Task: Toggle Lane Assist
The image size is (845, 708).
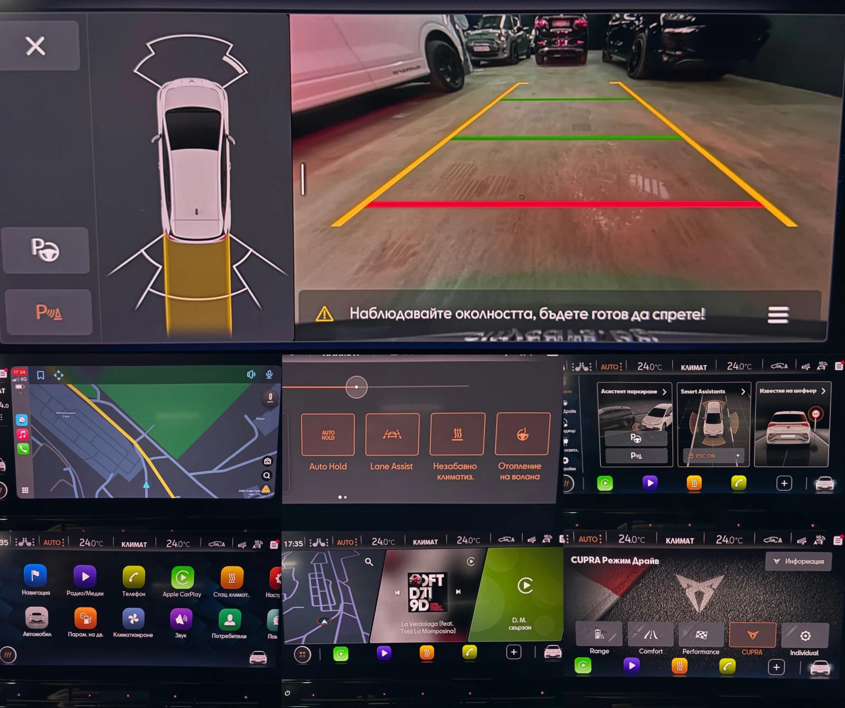Action: (392, 435)
